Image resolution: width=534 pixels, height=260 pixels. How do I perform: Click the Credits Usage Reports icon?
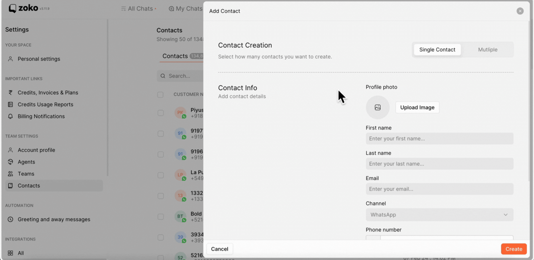11,104
